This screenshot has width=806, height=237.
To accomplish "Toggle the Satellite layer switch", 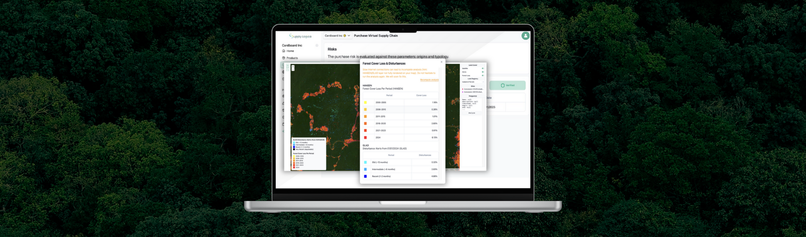I will pos(483,68).
